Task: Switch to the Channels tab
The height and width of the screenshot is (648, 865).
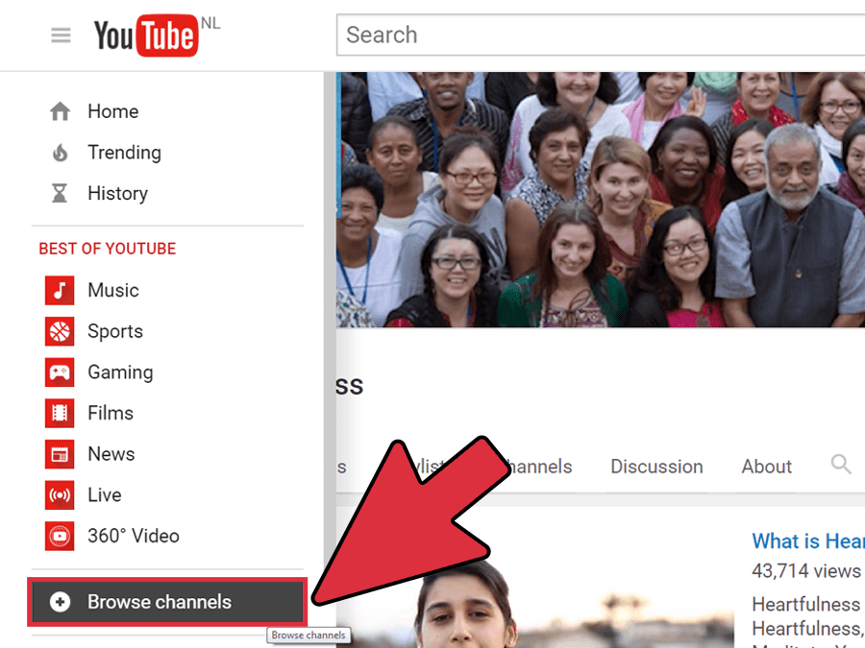Action: tap(538, 467)
